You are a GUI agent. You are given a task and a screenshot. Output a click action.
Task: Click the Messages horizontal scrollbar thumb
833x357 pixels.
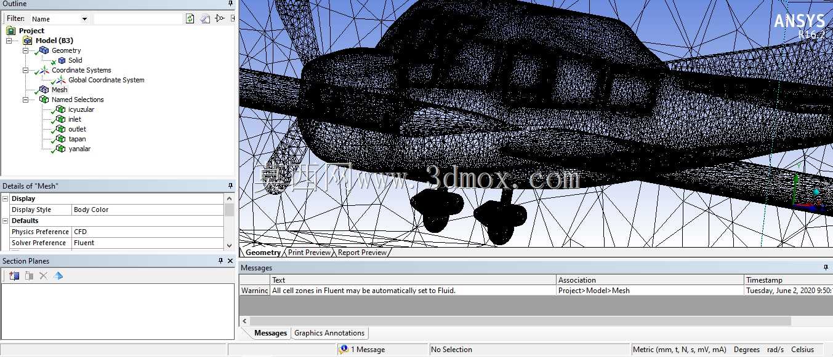[520, 321]
